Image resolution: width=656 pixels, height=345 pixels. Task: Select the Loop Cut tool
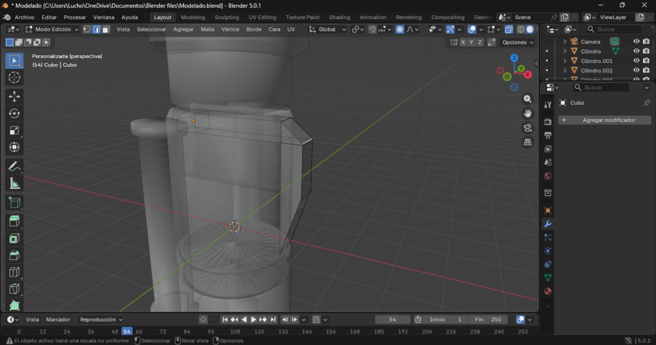coord(14,272)
